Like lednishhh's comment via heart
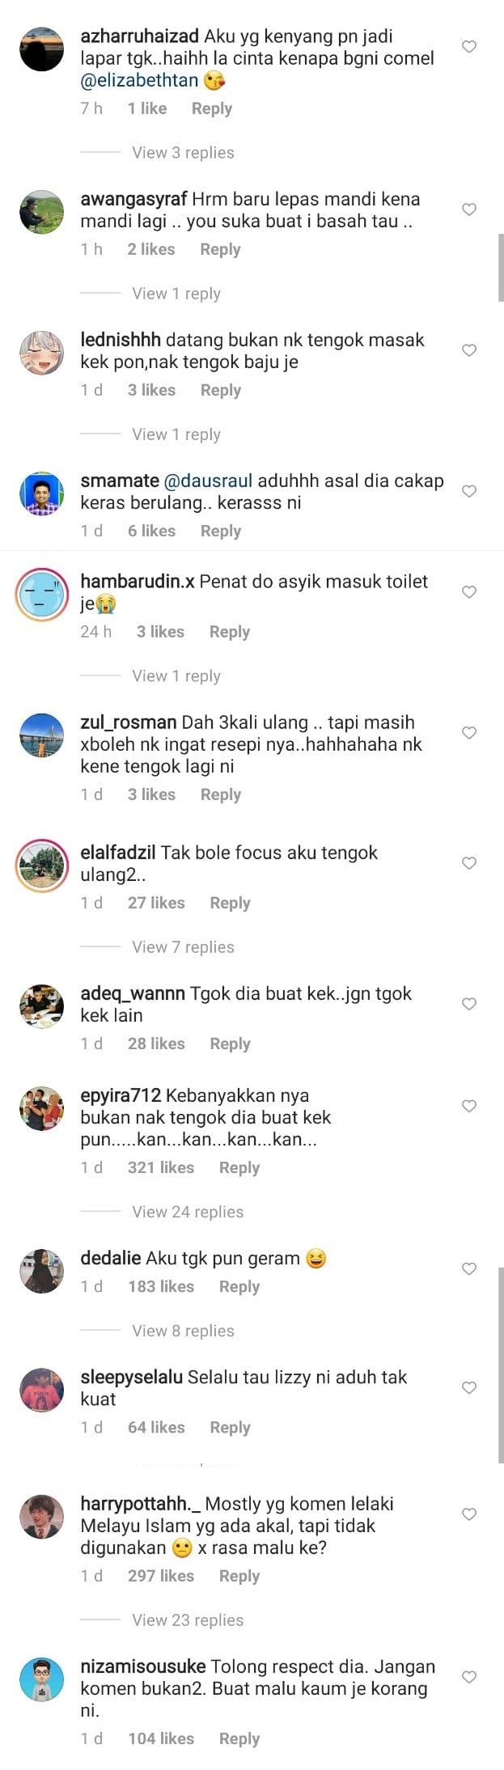504x1770 pixels. pos(468,350)
